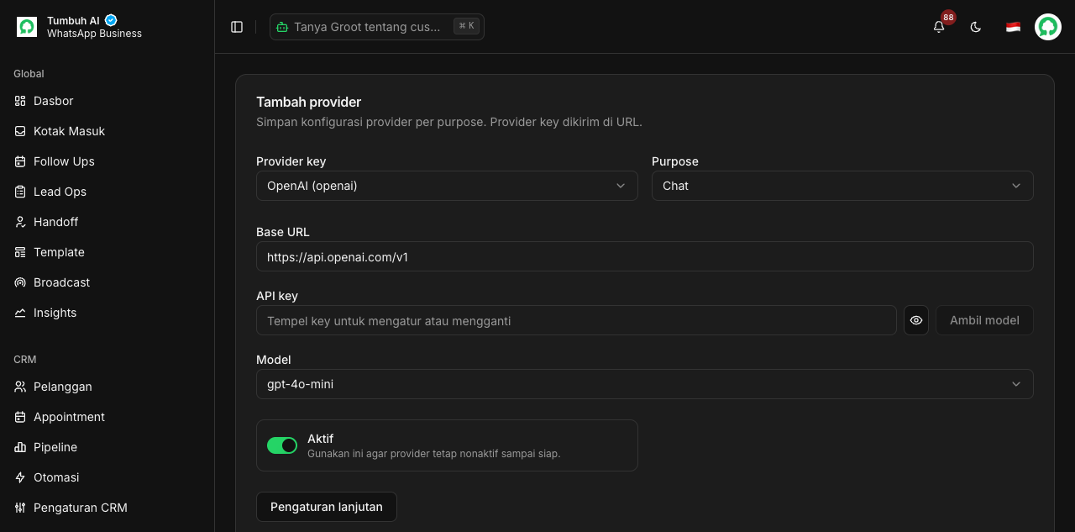Toggle the sidebar panel icon
Image resolution: width=1075 pixels, height=532 pixels.
click(x=237, y=27)
